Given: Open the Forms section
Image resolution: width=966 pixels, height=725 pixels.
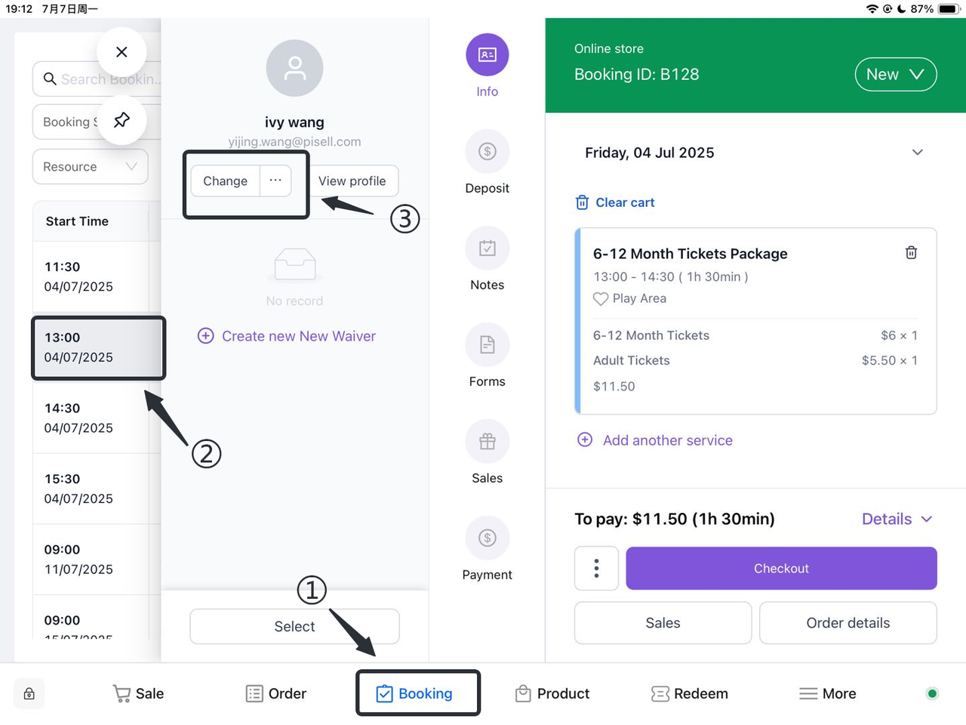Looking at the screenshot, I should (487, 345).
